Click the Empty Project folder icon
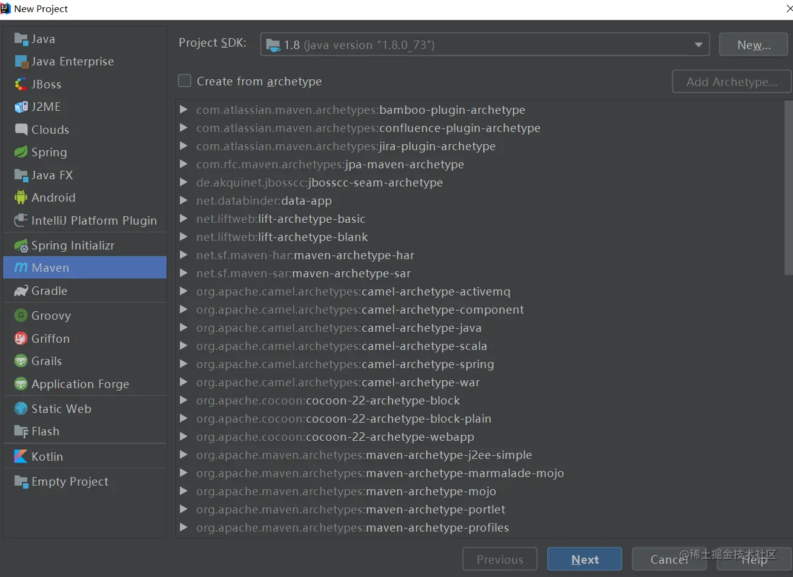Viewport: 793px width, 577px height. point(21,482)
